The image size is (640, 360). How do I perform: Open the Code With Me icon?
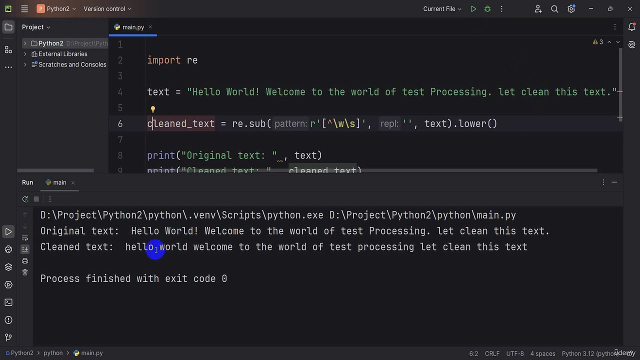click(538, 8)
